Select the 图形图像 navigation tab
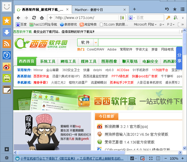This screenshot has height=162, width=187. click(x=109, y=61)
